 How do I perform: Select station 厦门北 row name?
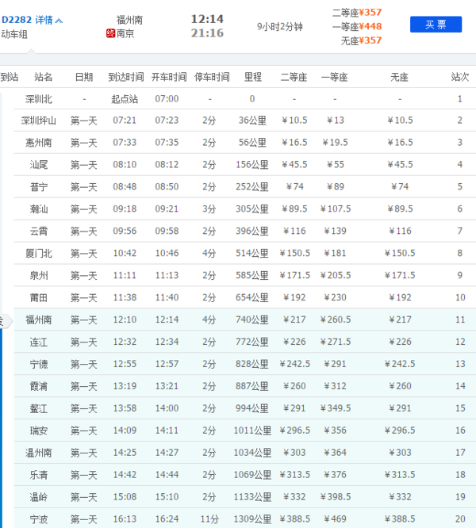[38, 253]
